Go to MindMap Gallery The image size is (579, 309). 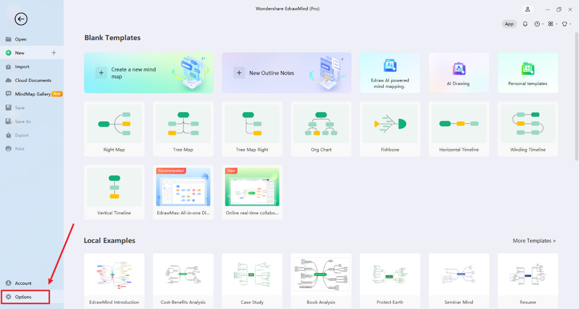pyautogui.click(x=32, y=94)
